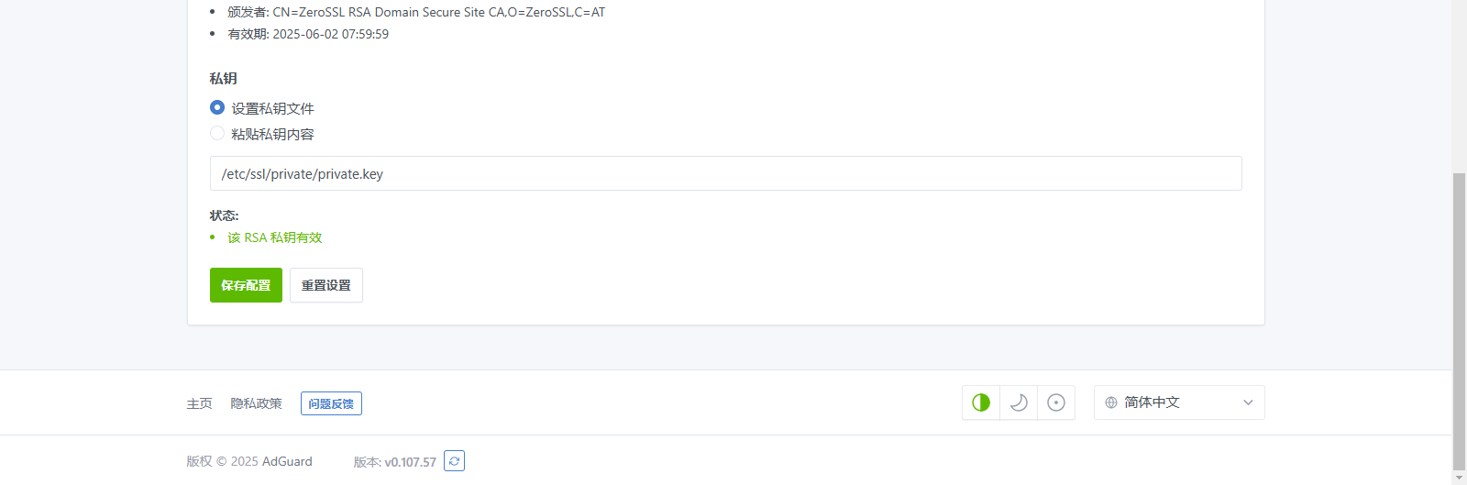
Task: Click the globe icon in language selector
Action: click(1111, 402)
